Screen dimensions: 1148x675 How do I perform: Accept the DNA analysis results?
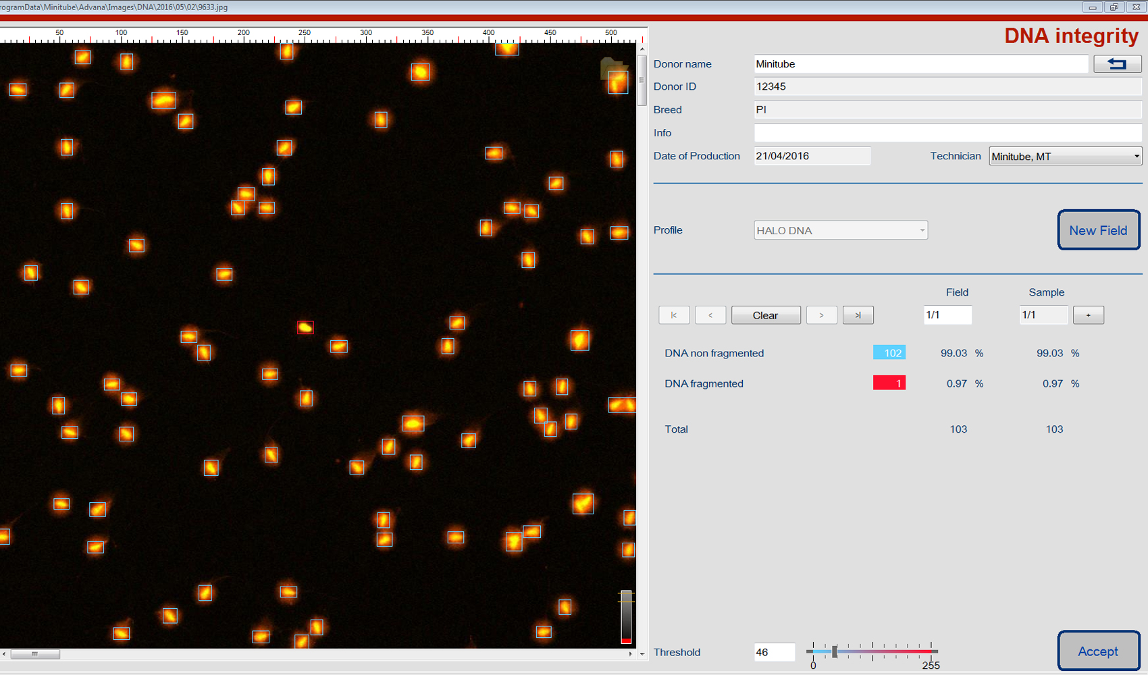(1098, 651)
